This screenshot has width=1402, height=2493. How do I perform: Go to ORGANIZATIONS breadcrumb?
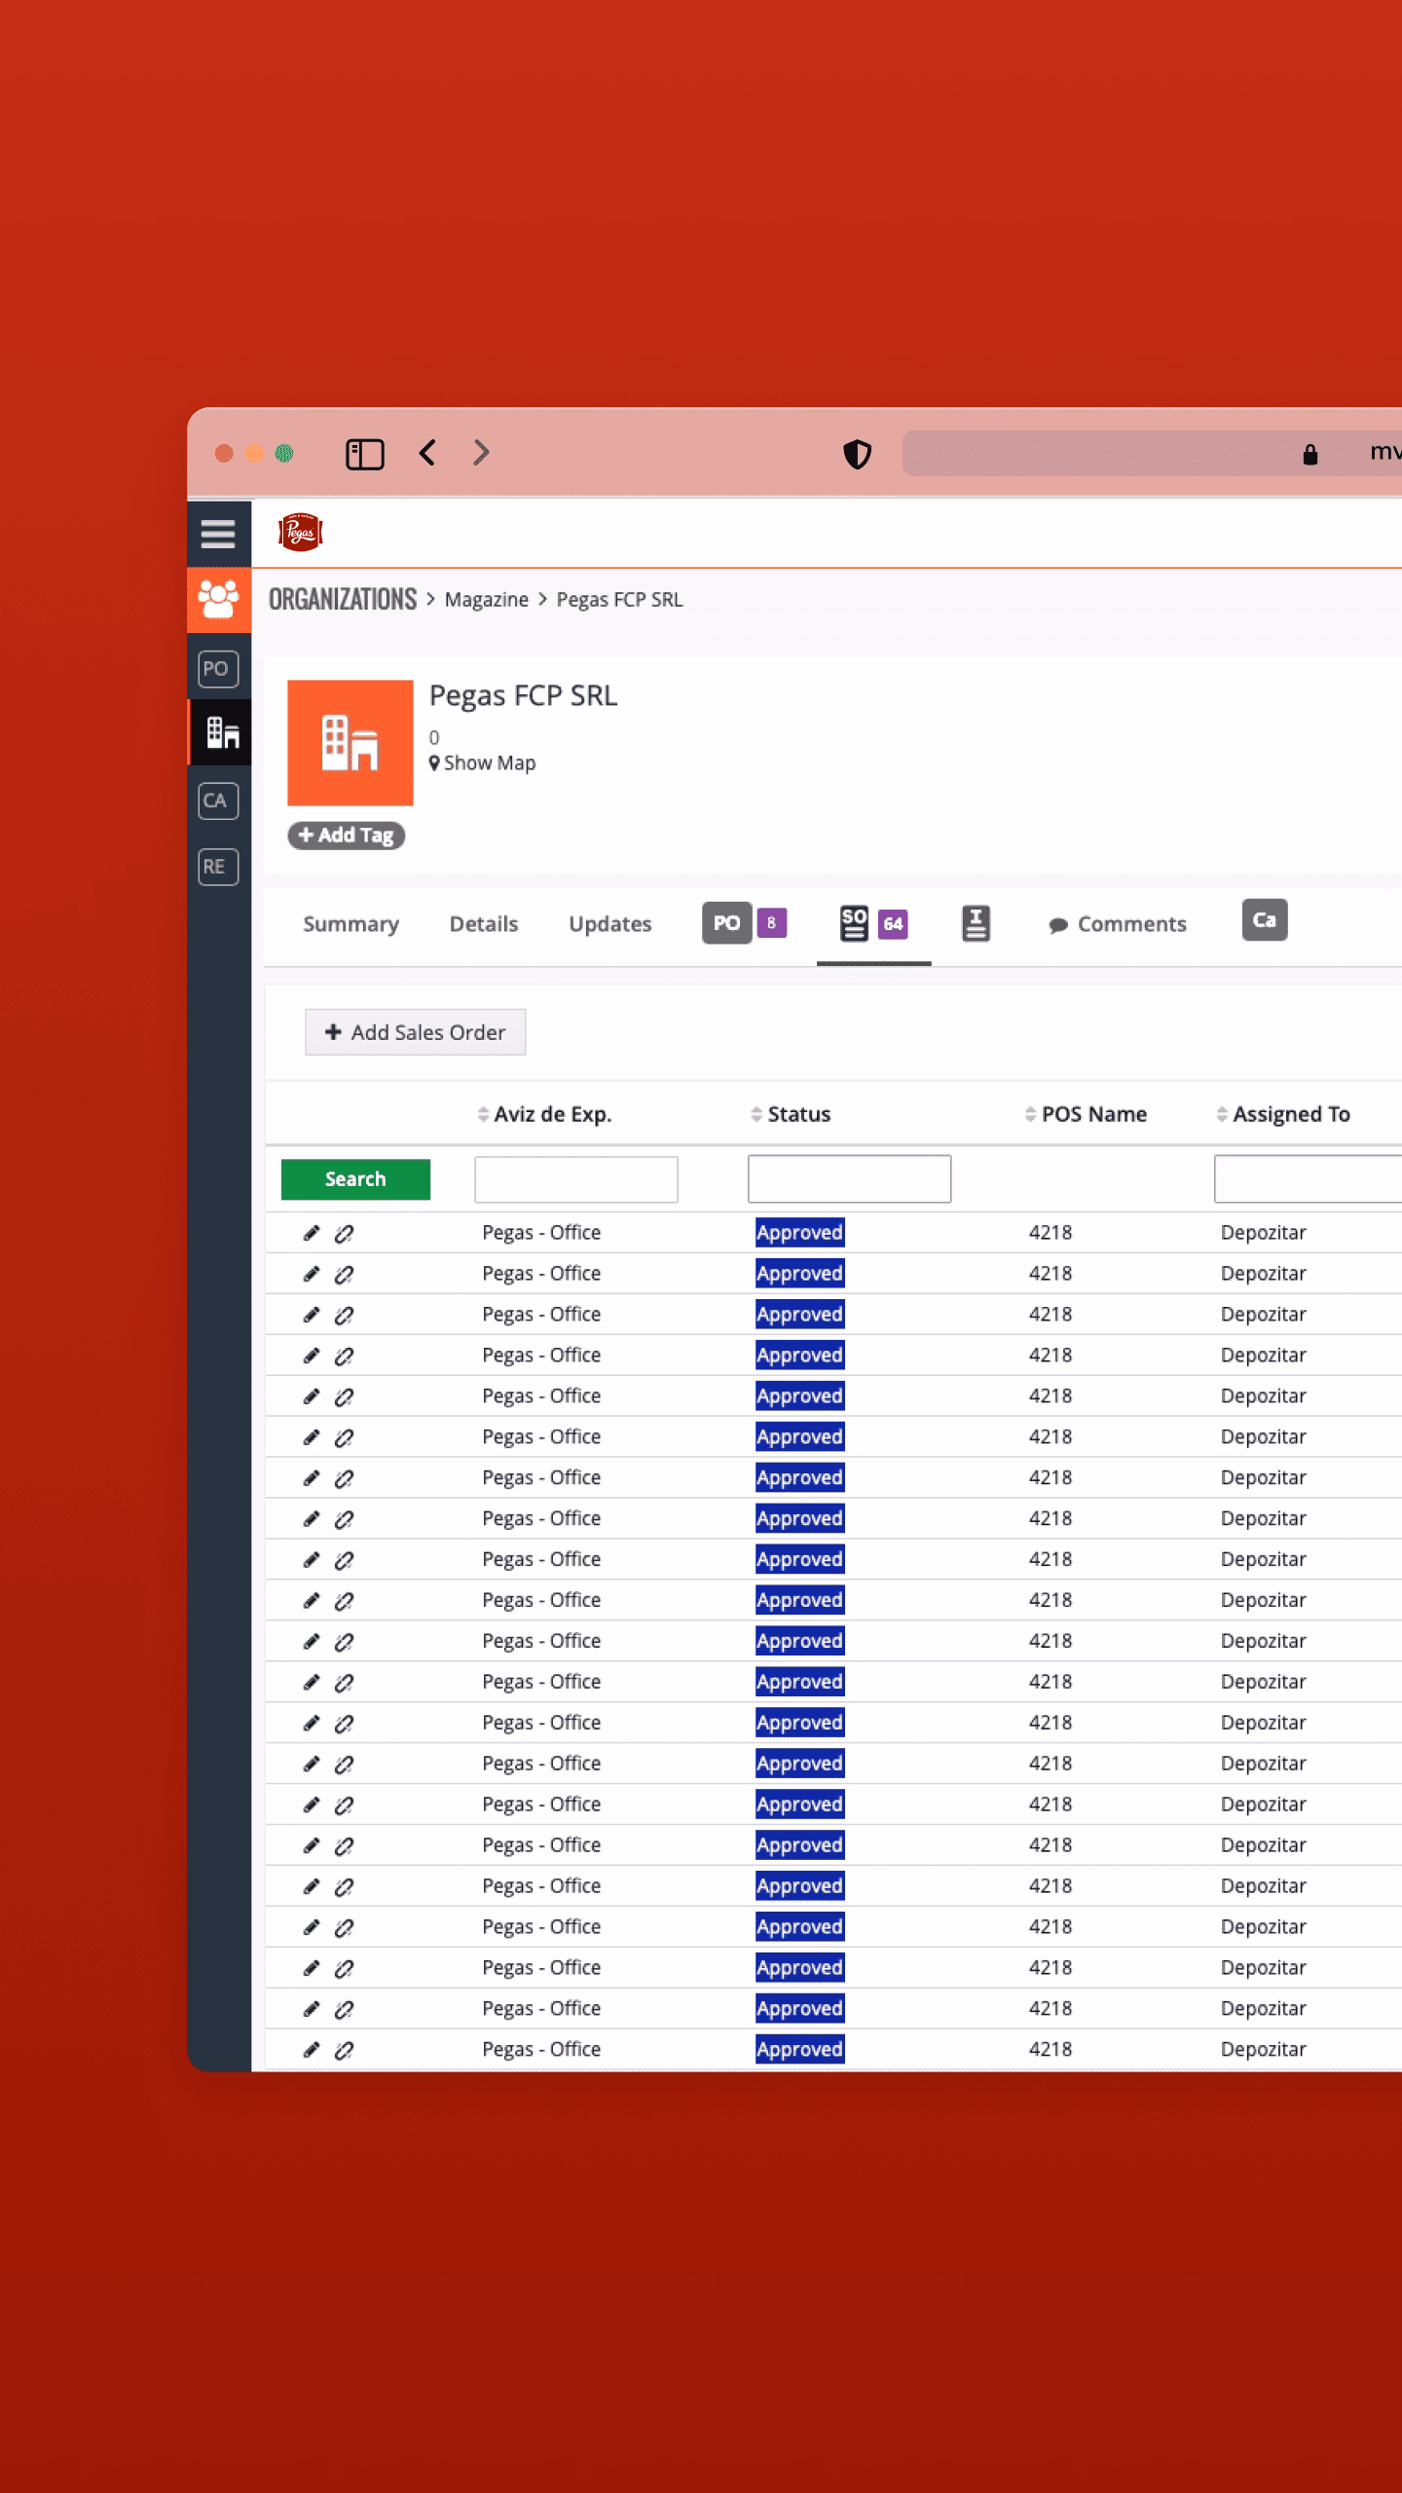[343, 599]
